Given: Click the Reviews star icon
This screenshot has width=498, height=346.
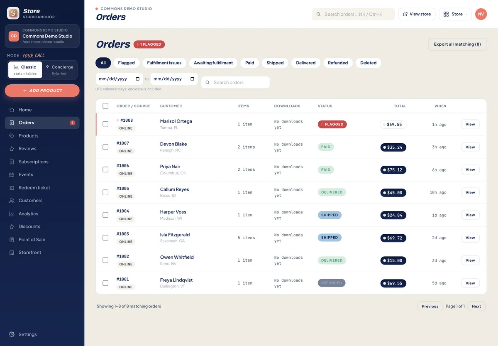Looking at the screenshot, I should pos(12,149).
